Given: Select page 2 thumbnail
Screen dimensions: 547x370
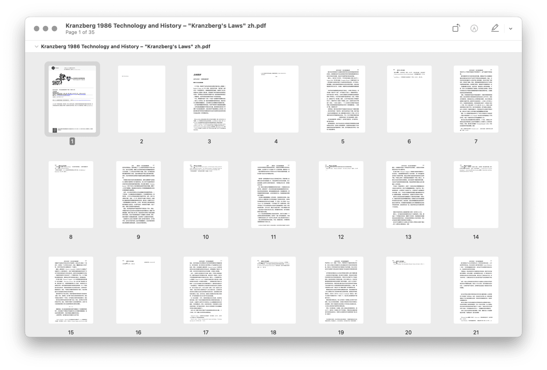Looking at the screenshot, I should click(x=142, y=99).
